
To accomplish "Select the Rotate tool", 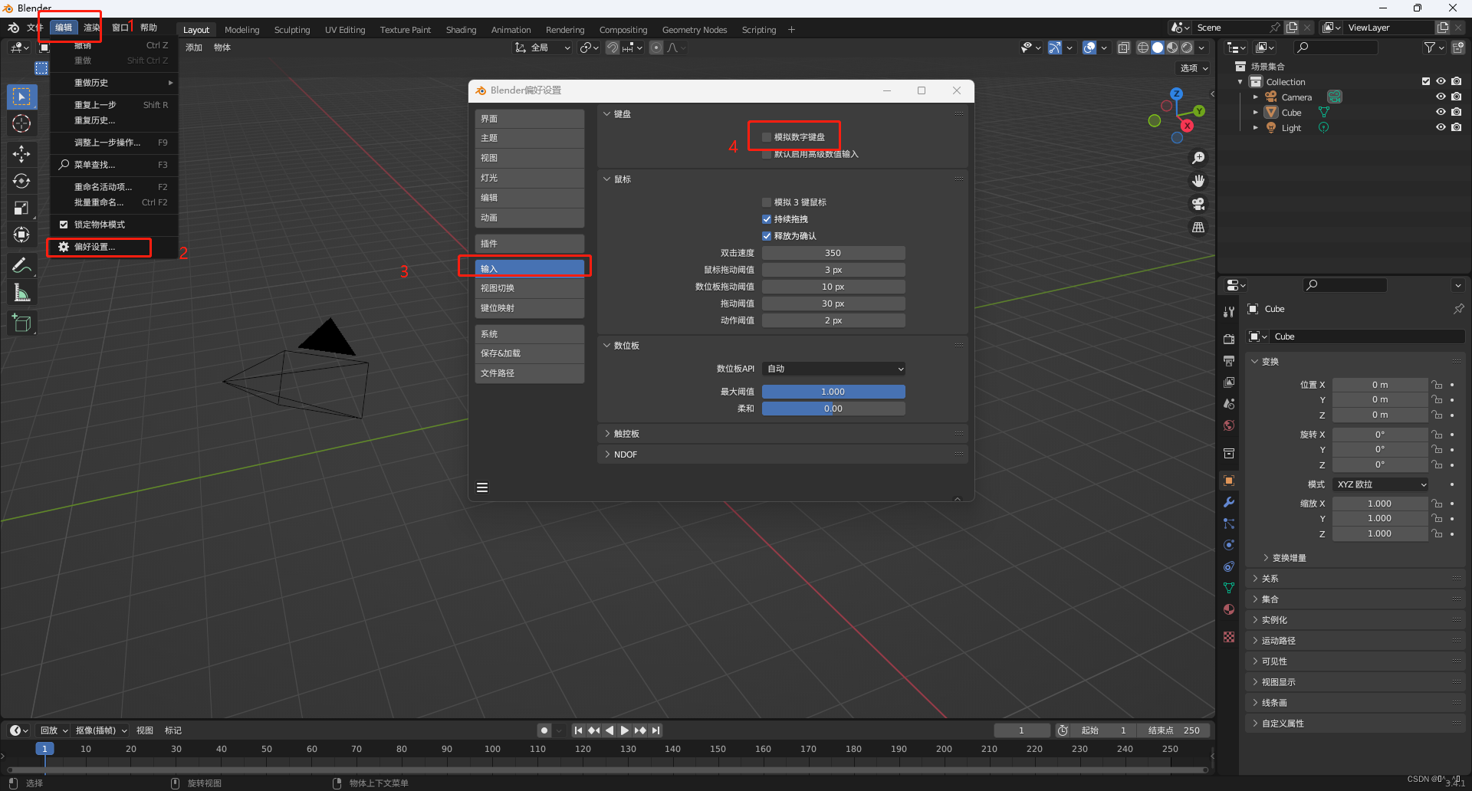I will pos(22,181).
